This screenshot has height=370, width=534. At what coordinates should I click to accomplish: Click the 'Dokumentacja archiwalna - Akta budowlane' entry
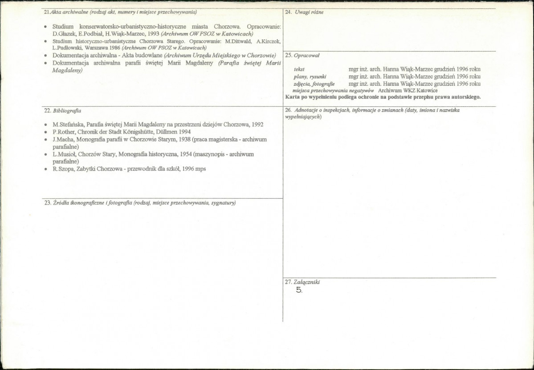coord(164,55)
